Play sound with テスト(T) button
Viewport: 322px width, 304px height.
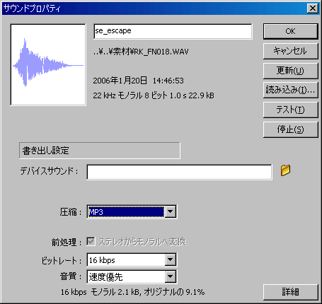tap(290, 110)
